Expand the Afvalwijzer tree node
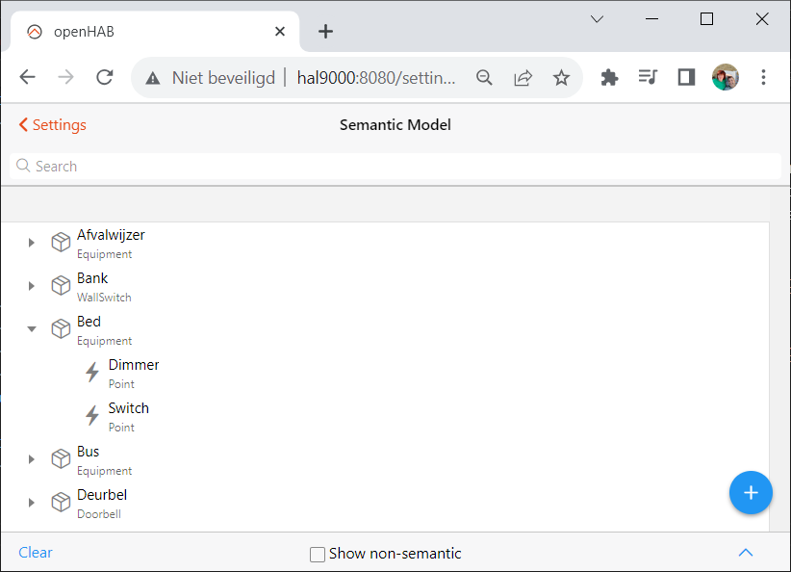791x572 pixels. tap(32, 243)
